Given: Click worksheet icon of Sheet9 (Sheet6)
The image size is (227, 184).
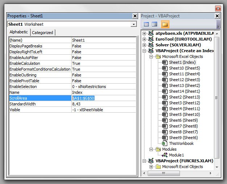Looking at the screenshot, I should click(x=165, y=138).
